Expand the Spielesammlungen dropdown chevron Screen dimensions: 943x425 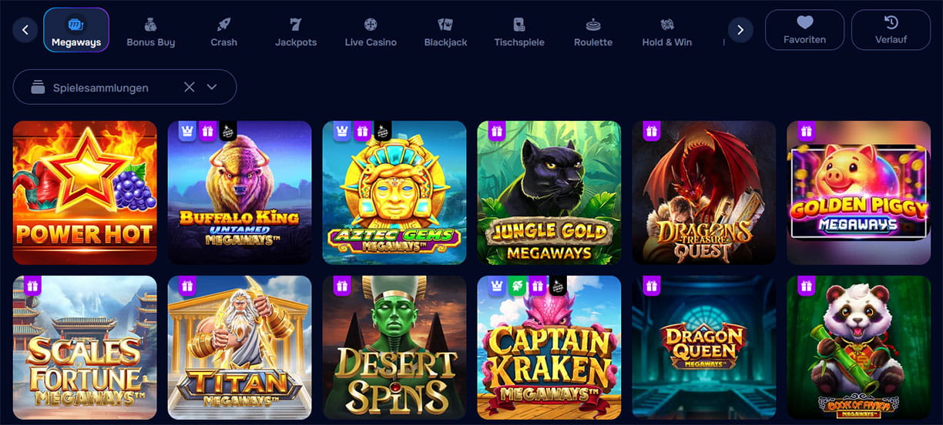[213, 87]
